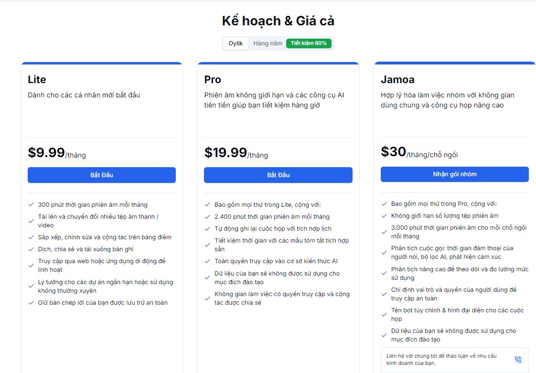Click the Pro plan title
This screenshot has height=373, width=536.
[213, 79]
